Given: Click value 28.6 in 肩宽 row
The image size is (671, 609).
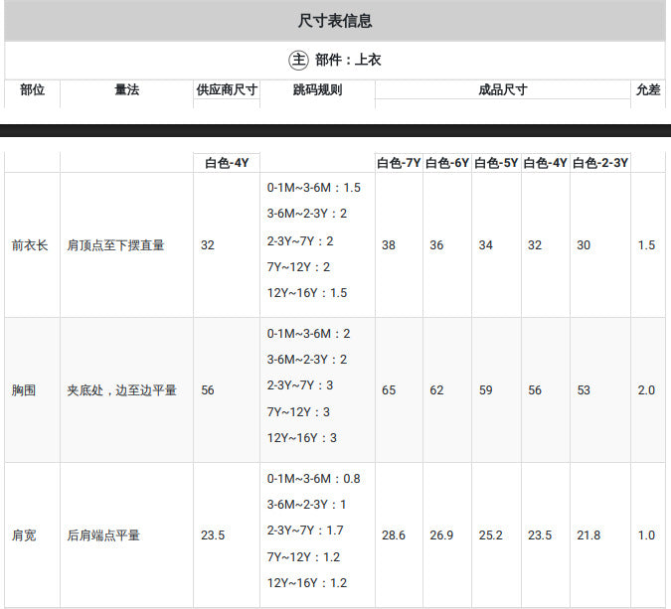Looking at the screenshot, I should click(394, 535).
